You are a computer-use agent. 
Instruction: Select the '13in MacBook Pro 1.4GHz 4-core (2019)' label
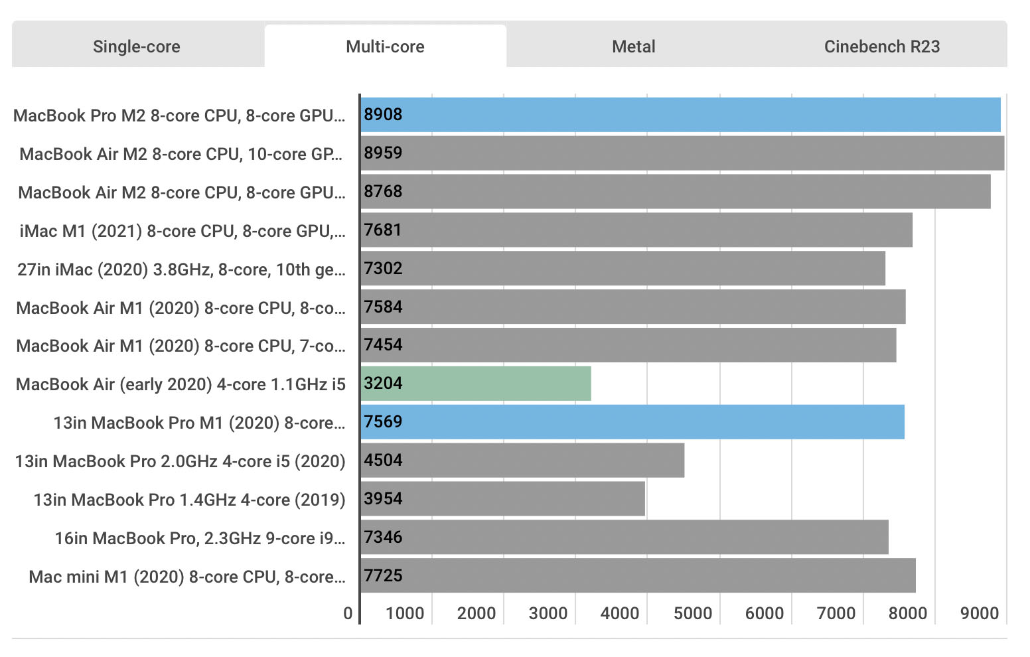190,500
